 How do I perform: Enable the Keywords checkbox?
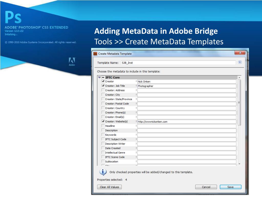click(103, 135)
